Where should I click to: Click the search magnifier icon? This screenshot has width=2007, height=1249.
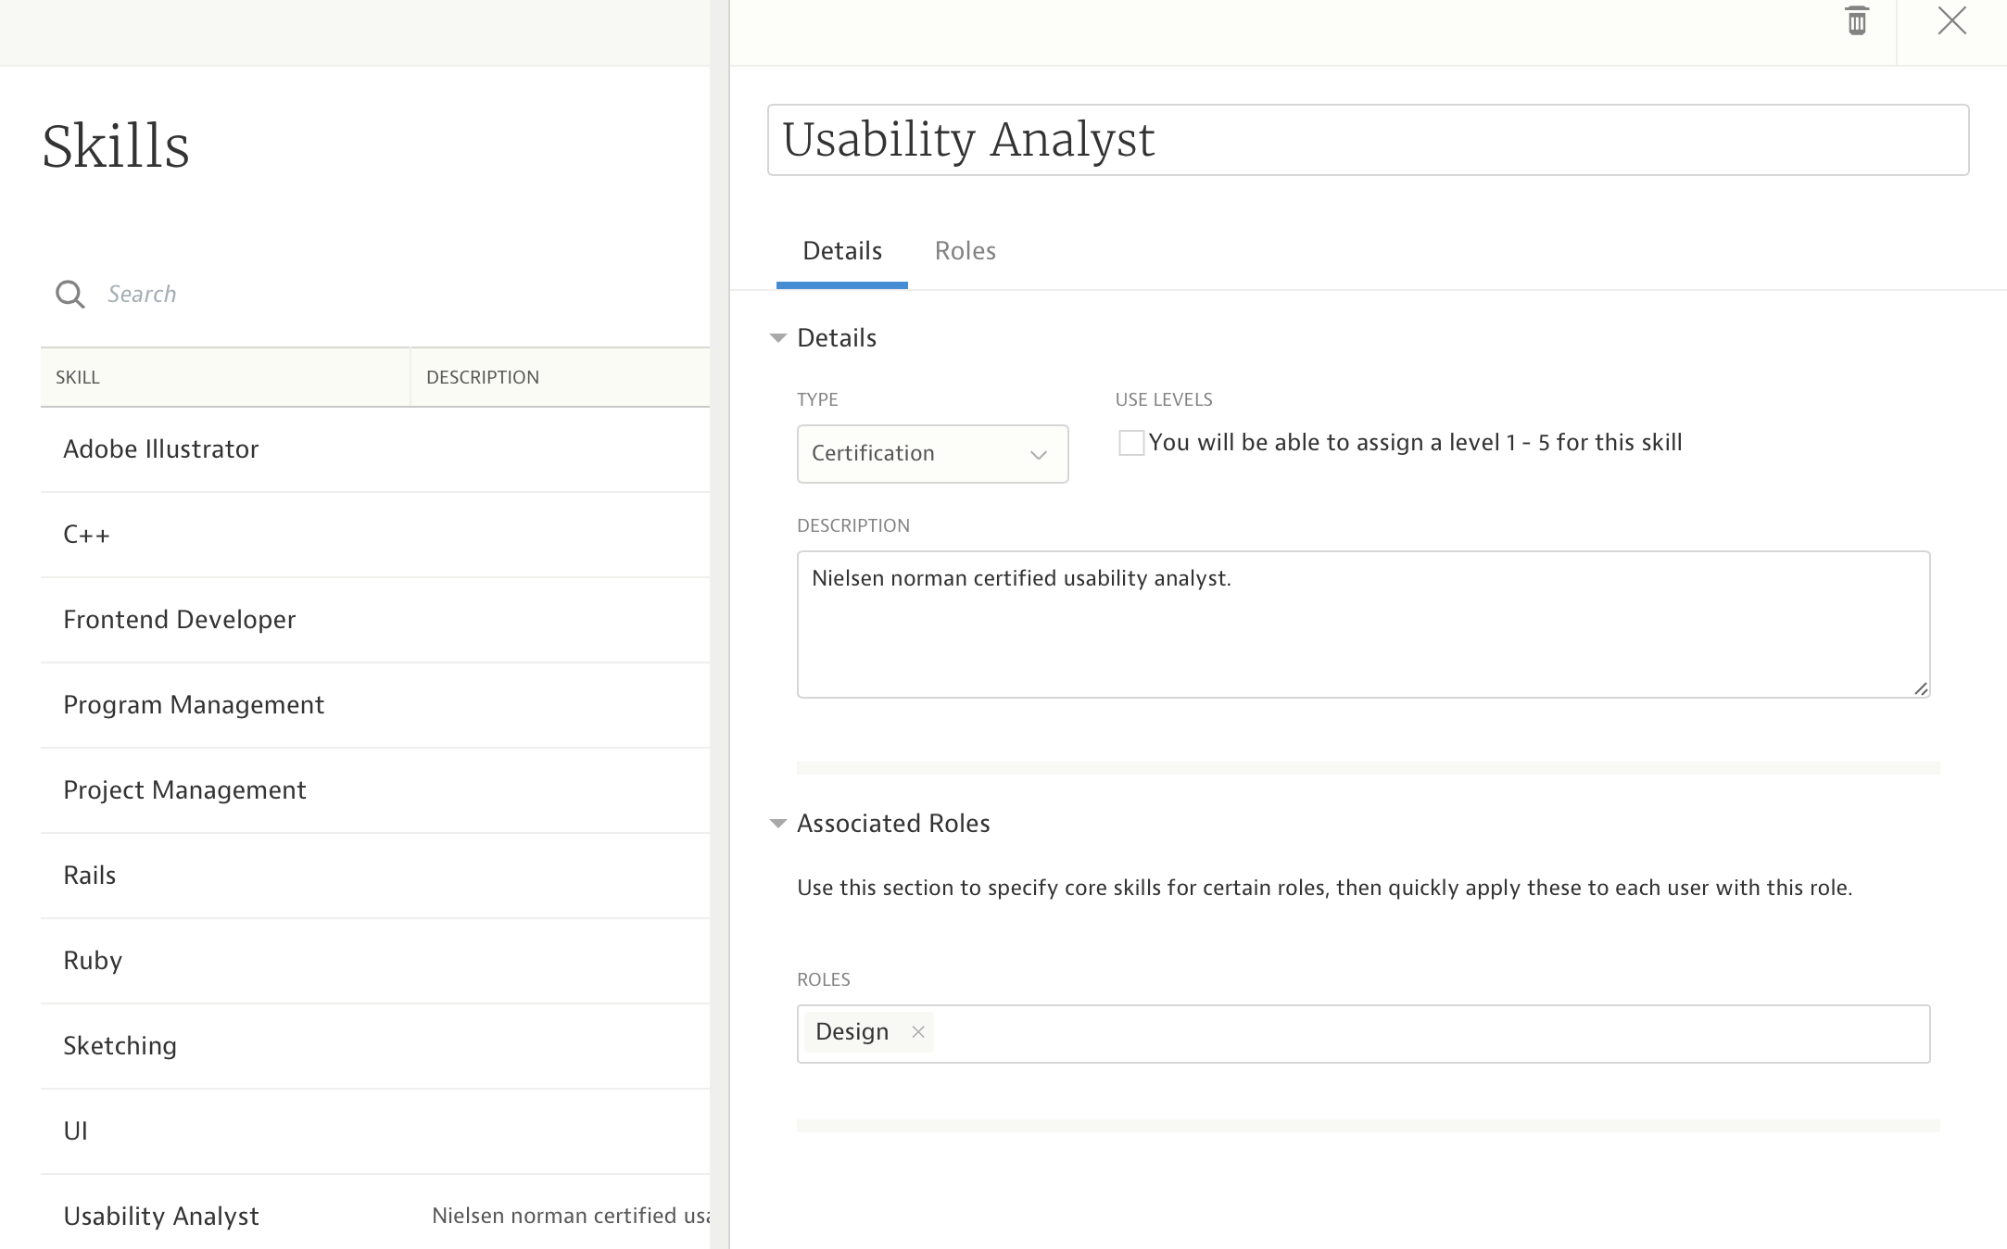[x=70, y=295]
